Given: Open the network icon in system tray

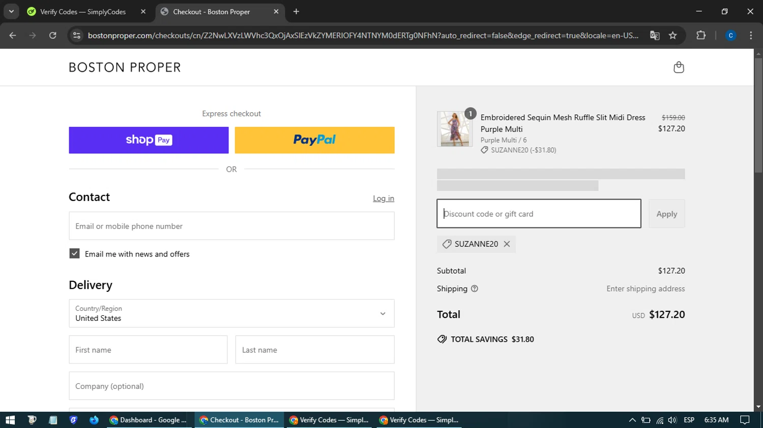Looking at the screenshot, I should [659, 420].
